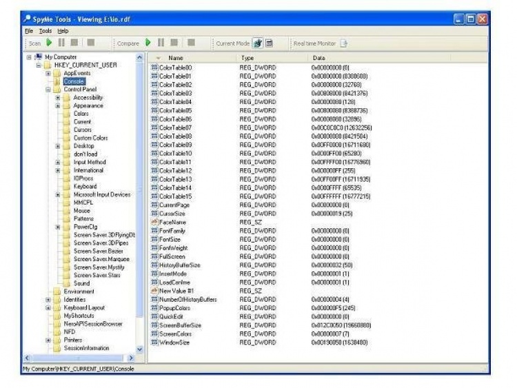Expand the Printers key
This screenshot has width=517, height=388.
(x=48, y=340)
